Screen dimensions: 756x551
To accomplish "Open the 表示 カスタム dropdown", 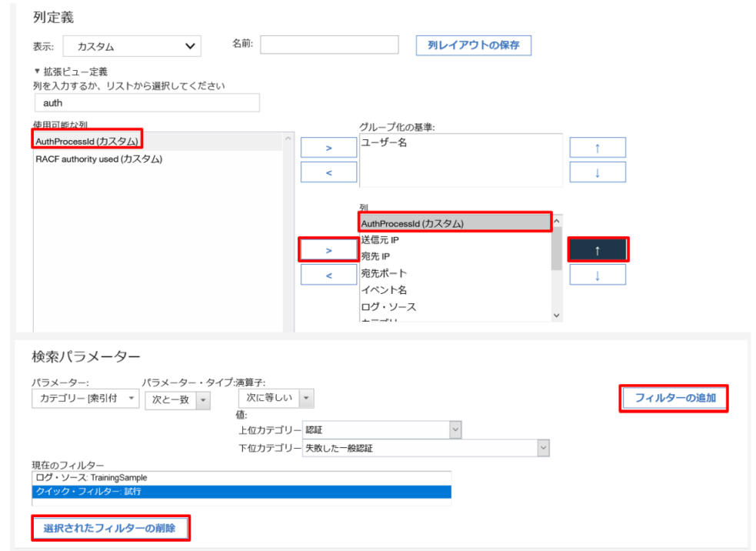I will (132, 46).
